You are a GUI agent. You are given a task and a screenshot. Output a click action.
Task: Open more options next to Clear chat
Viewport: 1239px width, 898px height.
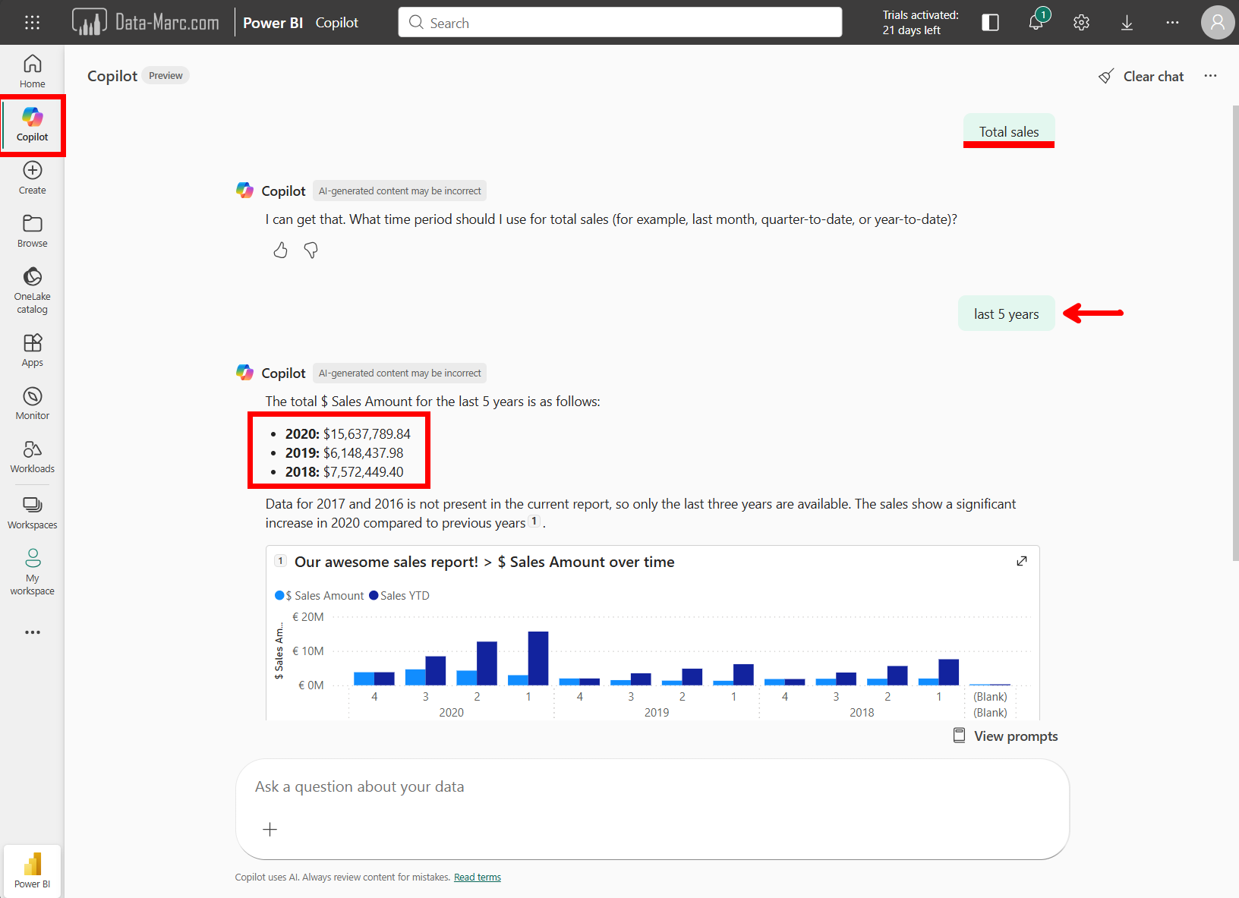(1210, 76)
